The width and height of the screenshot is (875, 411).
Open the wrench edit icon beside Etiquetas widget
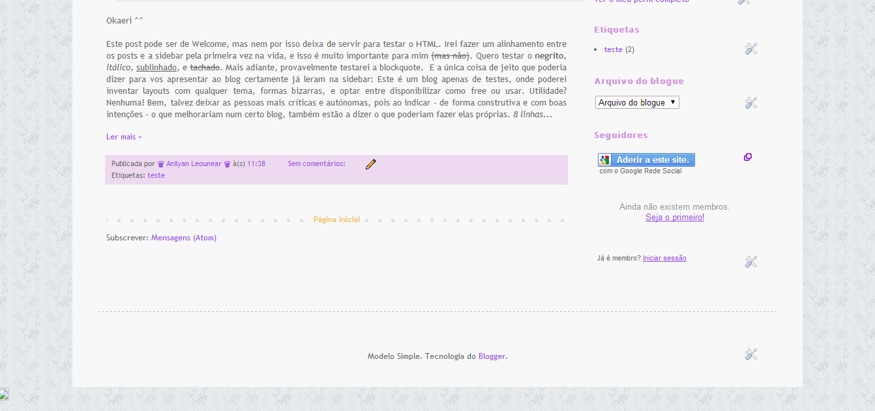pyautogui.click(x=750, y=49)
